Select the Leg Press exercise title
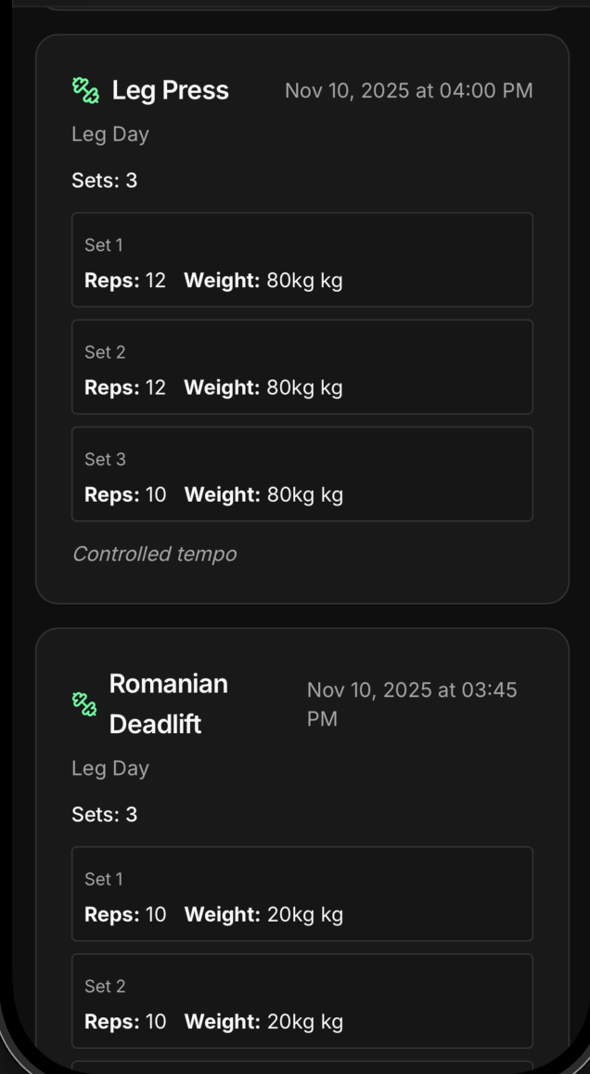This screenshot has width=590, height=1074. click(x=170, y=90)
